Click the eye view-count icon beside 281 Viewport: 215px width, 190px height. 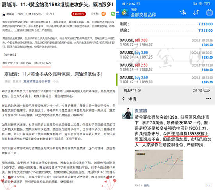coord(47,14)
